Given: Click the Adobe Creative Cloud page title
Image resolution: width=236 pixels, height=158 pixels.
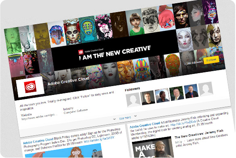Looking at the screenshot, I should (68, 81).
